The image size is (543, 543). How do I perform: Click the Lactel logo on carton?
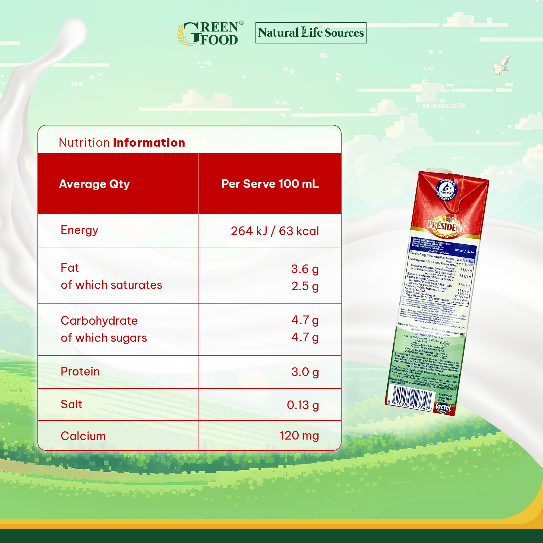[x=443, y=407]
